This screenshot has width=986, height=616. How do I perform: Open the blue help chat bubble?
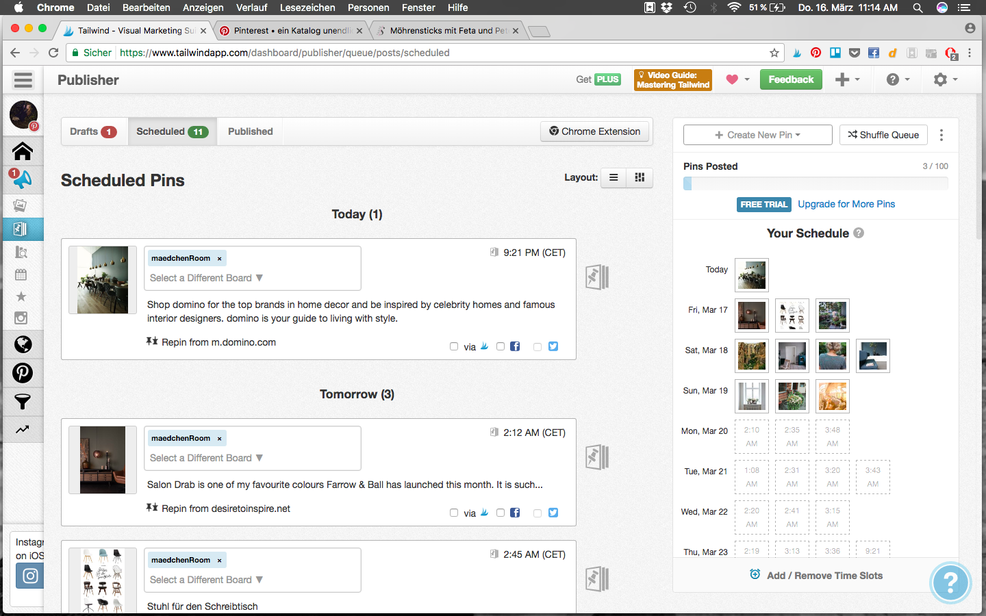950,582
